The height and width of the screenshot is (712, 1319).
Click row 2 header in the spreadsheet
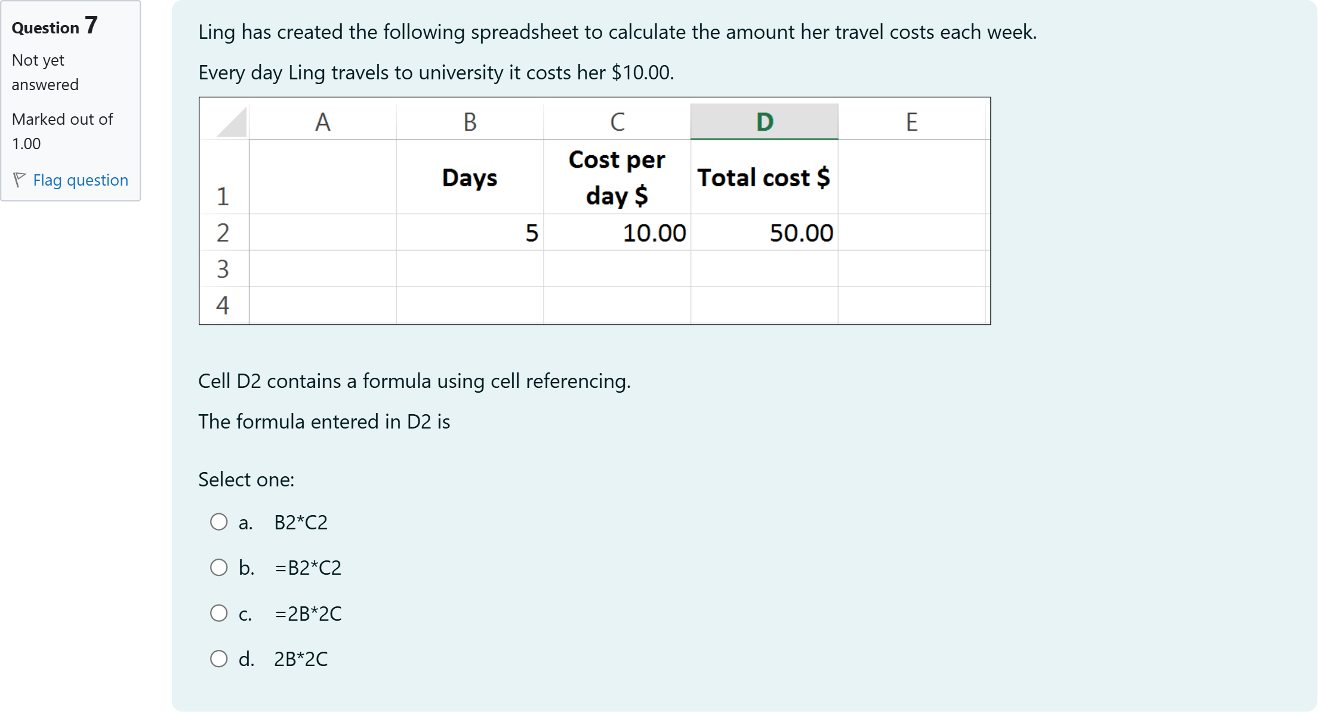click(223, 233)
